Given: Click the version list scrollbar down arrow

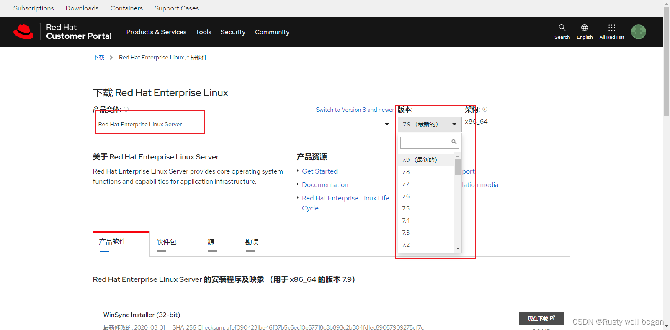Looking at the screenshot, I should 458,249.
